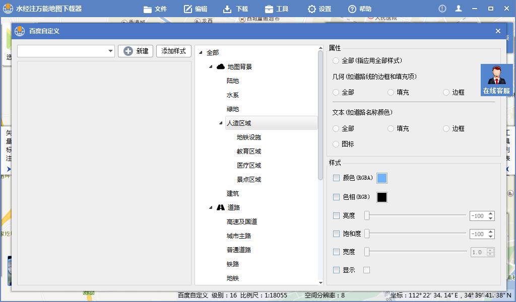Image resolution: width=516 pixels, height=302 pixels.
Task: Open the 色相(RGB) color swatch
Action: pyautogui.click(x=382, y=197)
